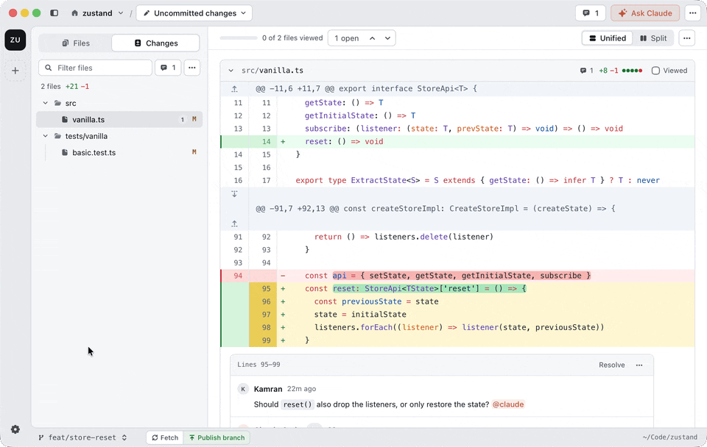Click the src/vanilla.ts file path header
Screen dimensions: 707x447
[x=272, y=71]
